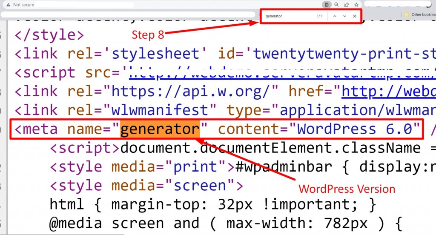This screenshot has height=235, width=436.
Task: Bookmark this page with the star icon
Action: click(356, 4)
